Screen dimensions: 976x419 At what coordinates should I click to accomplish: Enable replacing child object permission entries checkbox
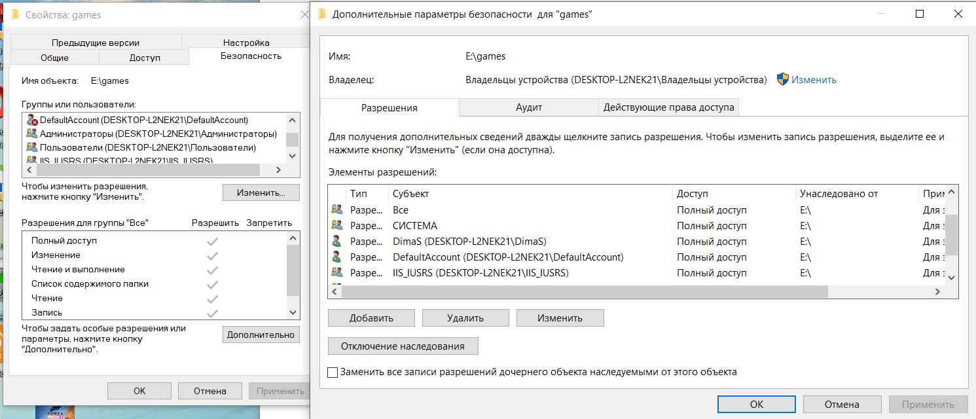click(333, 372)
